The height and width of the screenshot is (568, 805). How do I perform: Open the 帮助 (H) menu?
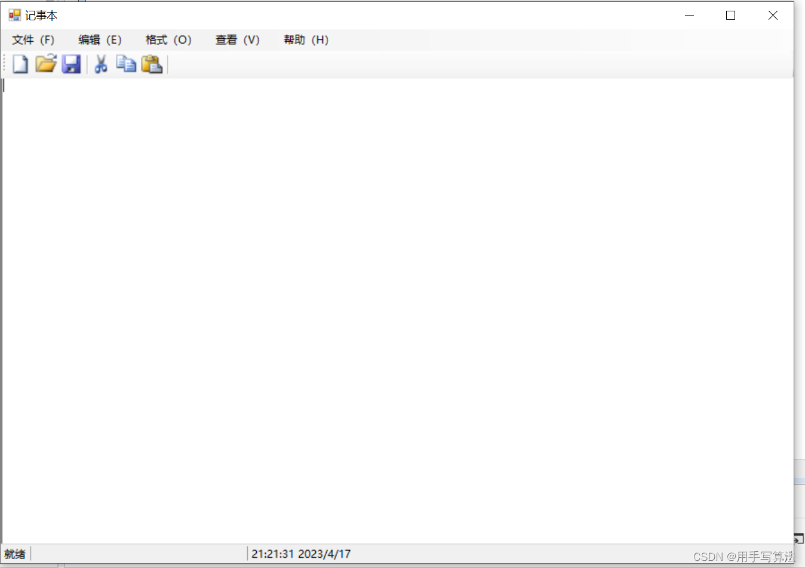(x=306, y=40)
